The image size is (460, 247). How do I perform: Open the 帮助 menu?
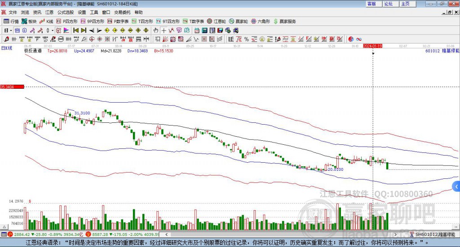[138, 12]
